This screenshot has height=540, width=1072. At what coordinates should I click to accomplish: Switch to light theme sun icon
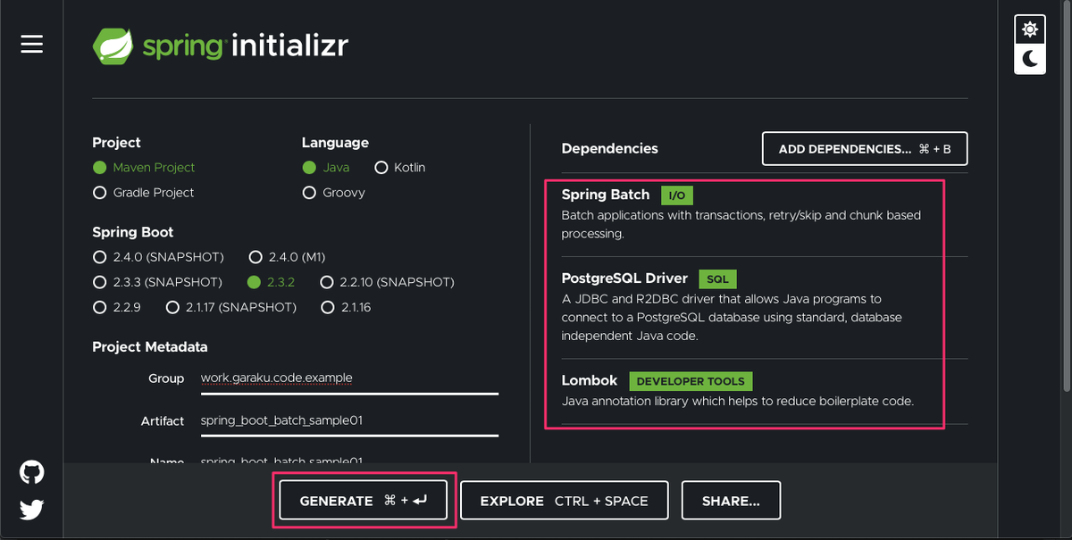(x=1030, y=30)
